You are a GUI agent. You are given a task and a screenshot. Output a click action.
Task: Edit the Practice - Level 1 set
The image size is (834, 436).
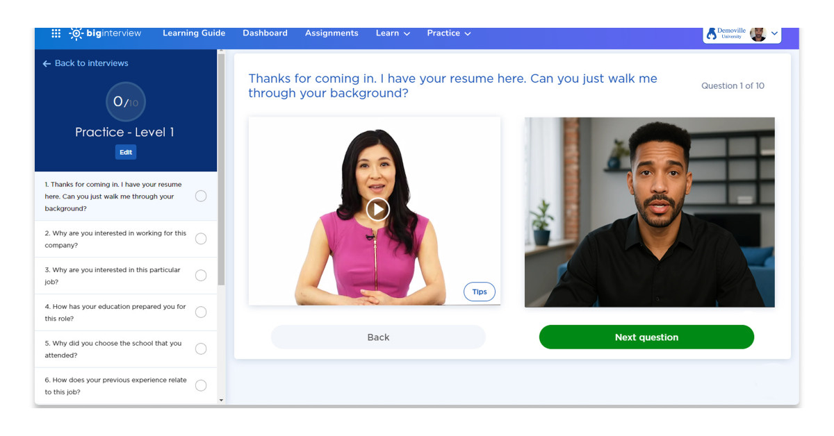point(125,151)
